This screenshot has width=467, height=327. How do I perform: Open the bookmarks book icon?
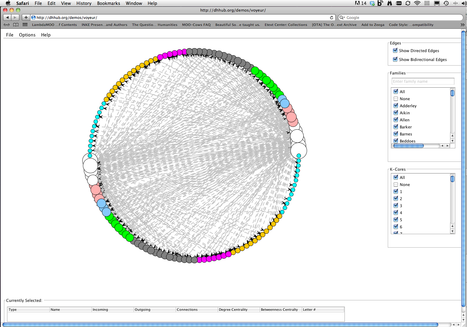point(16,25)
